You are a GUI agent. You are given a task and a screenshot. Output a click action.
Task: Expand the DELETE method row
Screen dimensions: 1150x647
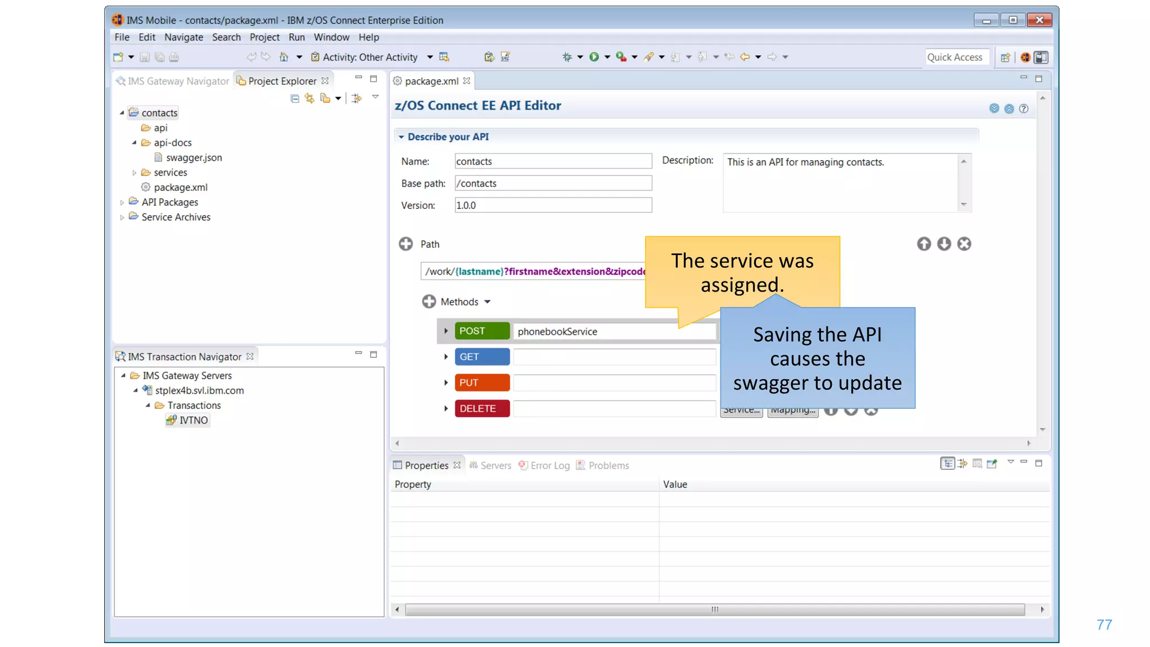coord(446,408)
